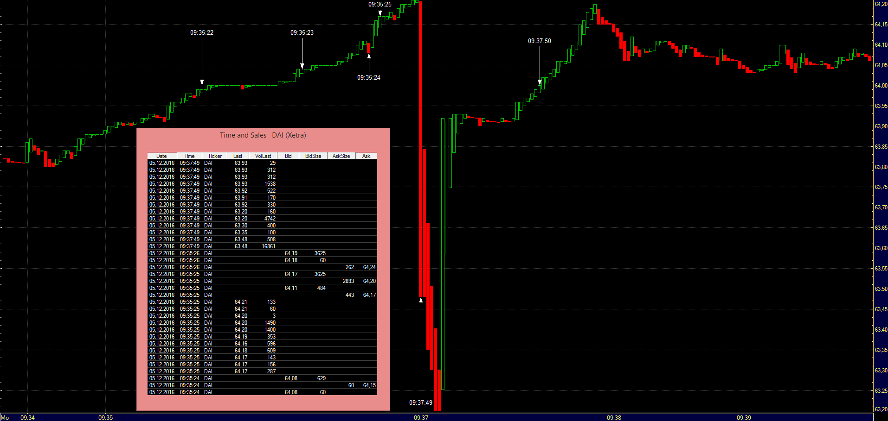
Task: Click the 09:35:22 chart annotation label
Action: (x=202, y=33)
